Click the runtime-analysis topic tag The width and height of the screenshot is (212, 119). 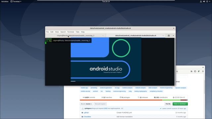(127, 88)
